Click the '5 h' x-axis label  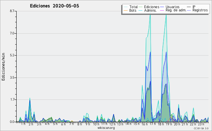55,124
